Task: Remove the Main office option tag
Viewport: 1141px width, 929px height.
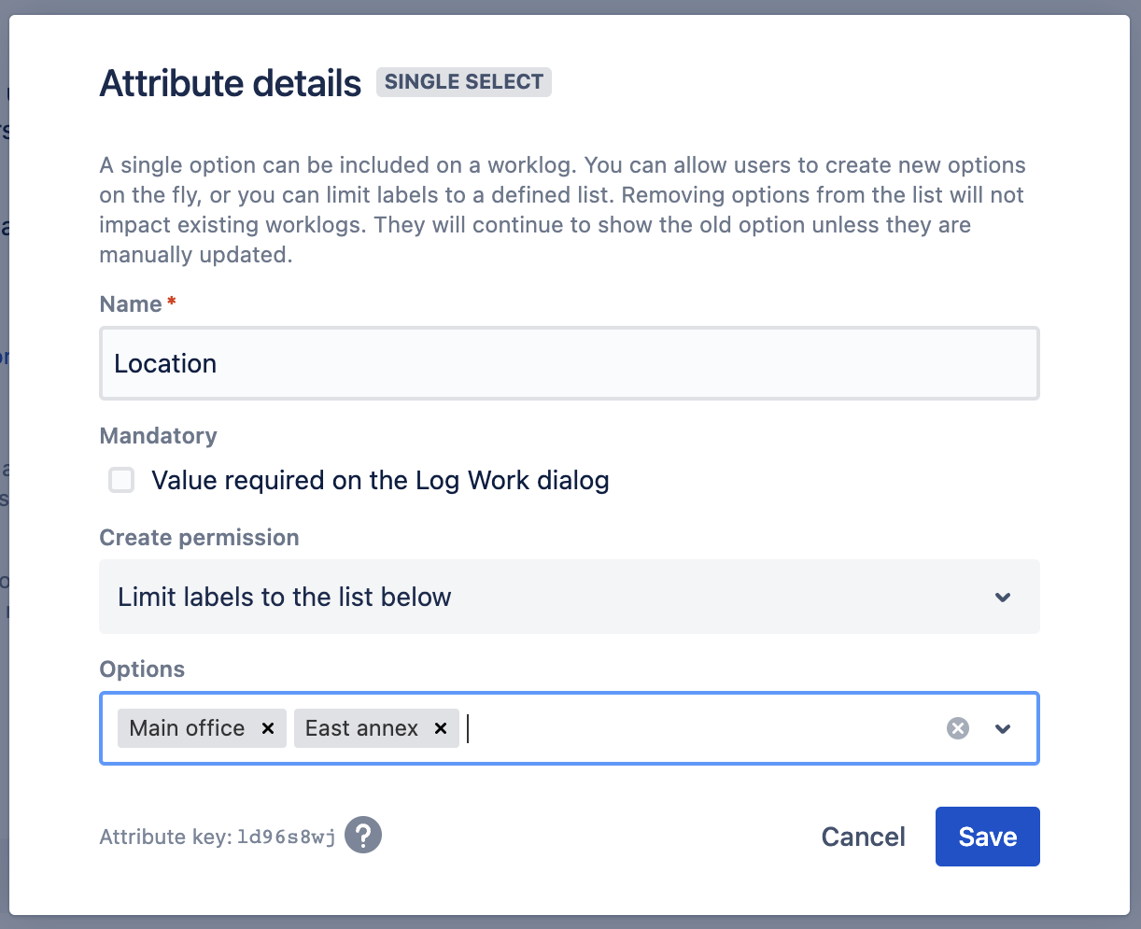Action: click(268, 728)
